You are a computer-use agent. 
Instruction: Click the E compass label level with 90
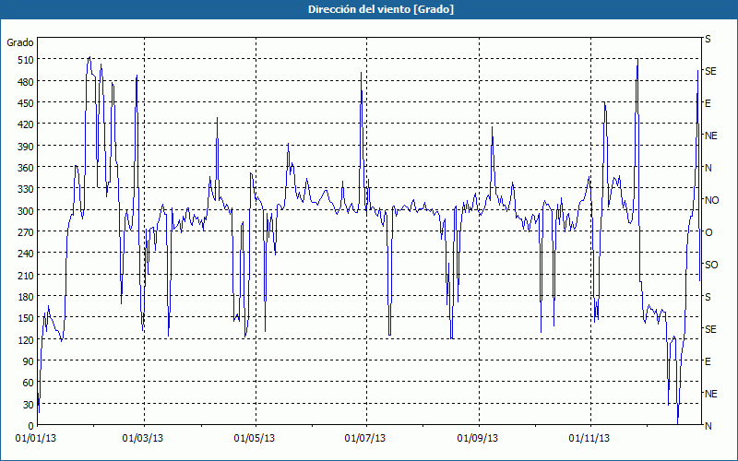(x=708, y=361)
